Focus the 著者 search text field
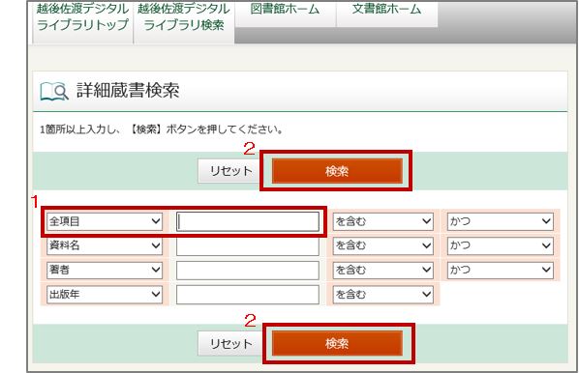 (x=248, y=271)
